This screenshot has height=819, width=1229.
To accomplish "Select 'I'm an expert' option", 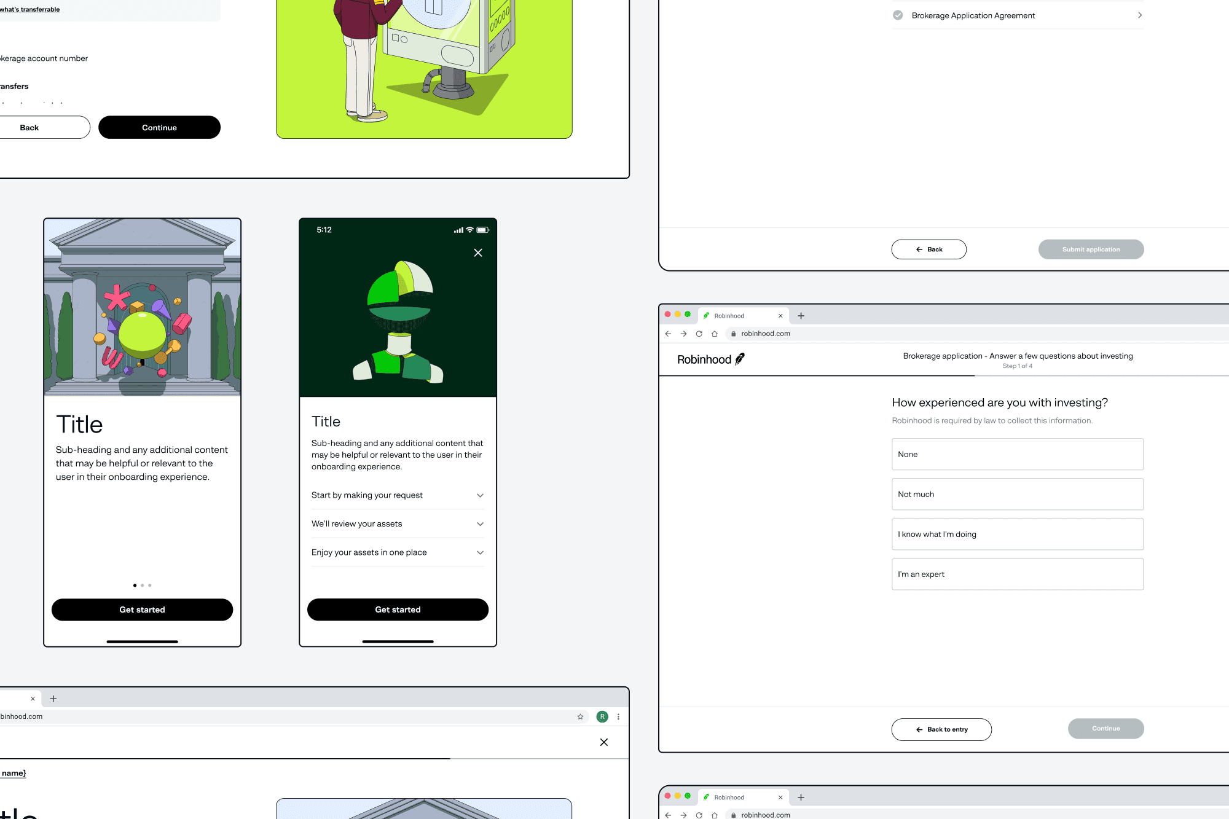I will tap(1018, 574).
